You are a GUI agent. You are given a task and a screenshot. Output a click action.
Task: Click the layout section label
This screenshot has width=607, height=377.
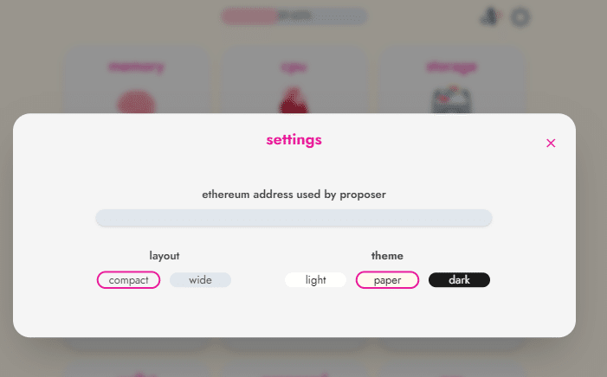(165, 256)
